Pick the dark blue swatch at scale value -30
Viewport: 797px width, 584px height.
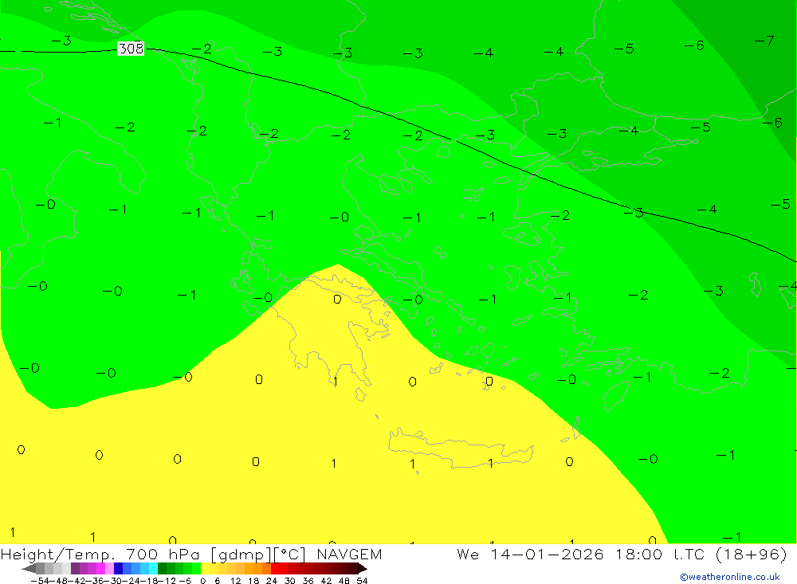[x=119, y=569]
